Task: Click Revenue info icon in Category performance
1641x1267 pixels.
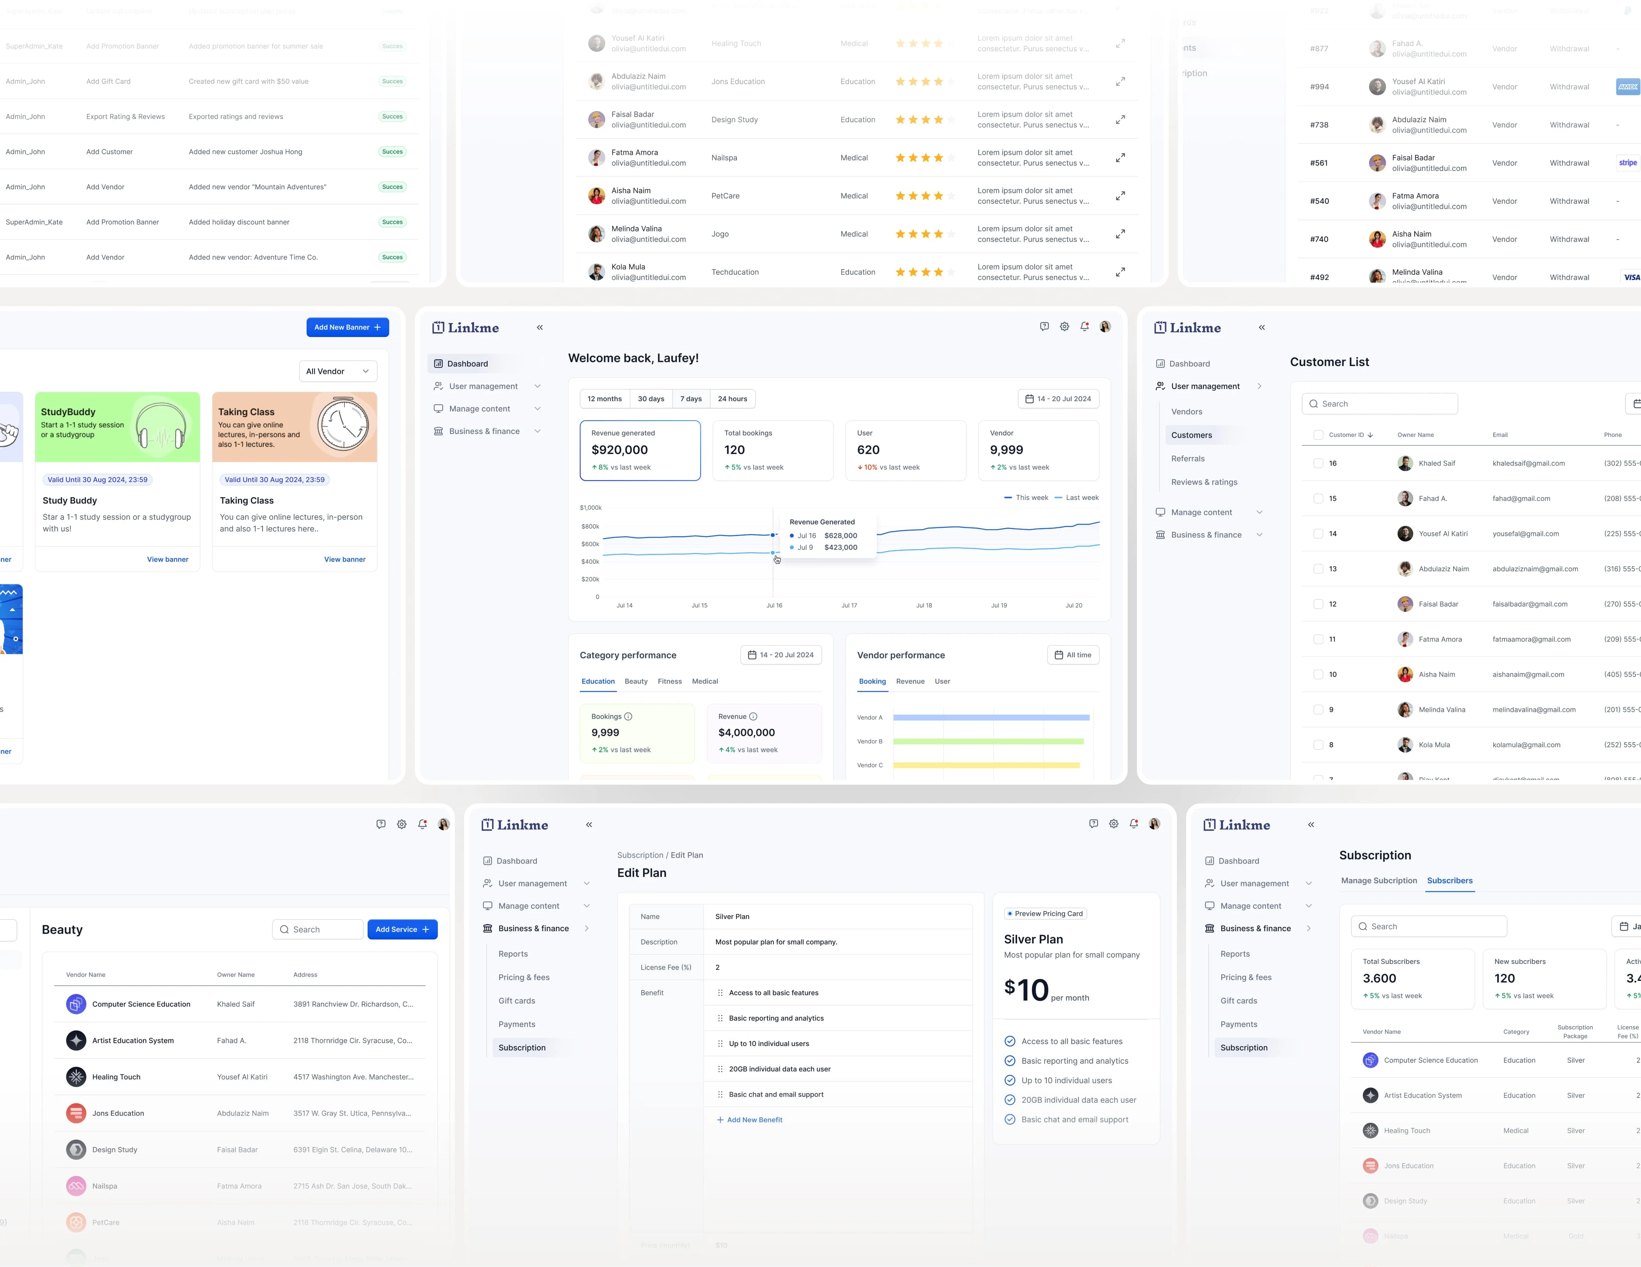Action: [753, 717]
